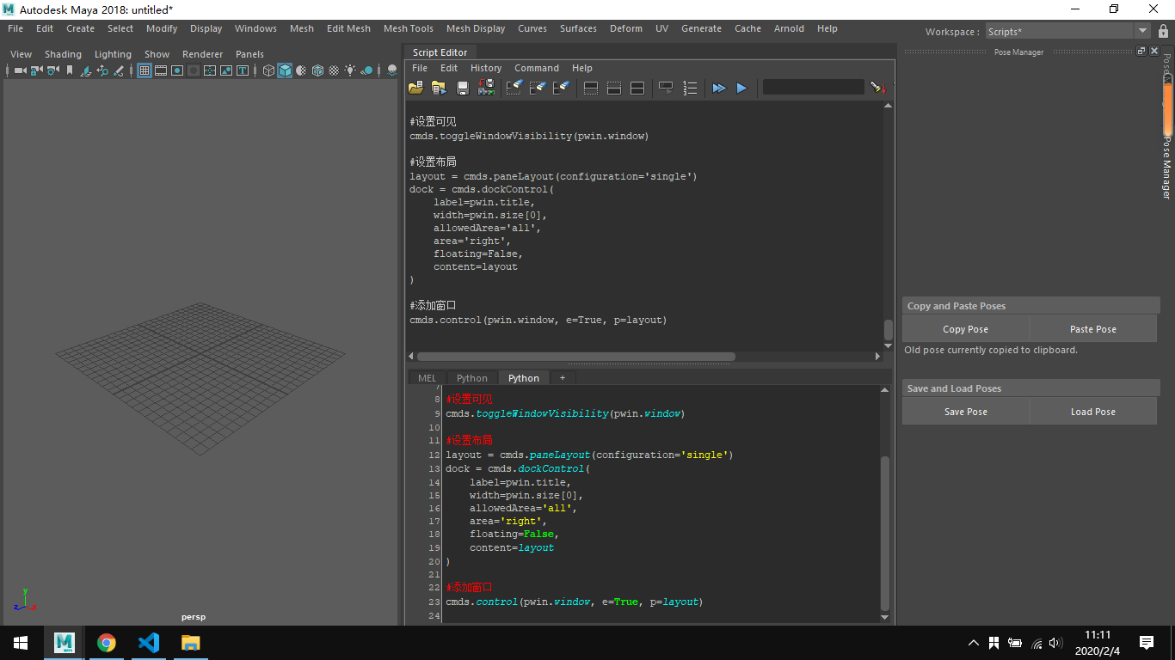Viewport: 1175px width, 660px height.
Task: Open Visual Studio Code from taskbar
Action: [x=149, y=643]
